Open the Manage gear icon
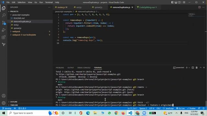Image resolution: width=207 pixels, height=116 pixels. pyautogui.click(x=4, y=103)
